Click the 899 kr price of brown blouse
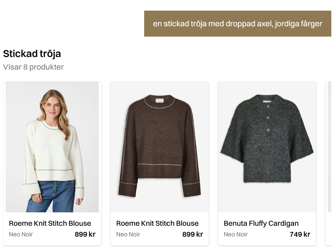The width and height of the screenshot is (333, 247). [x=193, y=234]
